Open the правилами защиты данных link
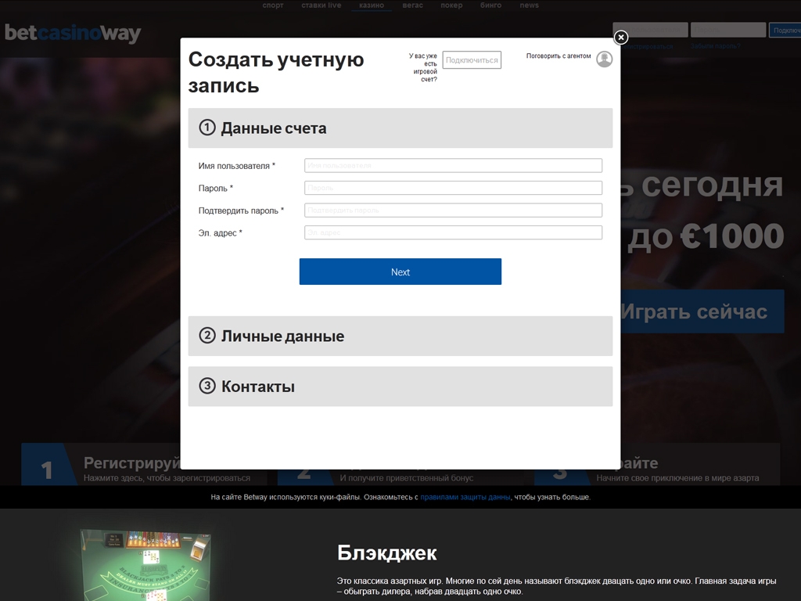801x601 pixels. click(465, 497)
